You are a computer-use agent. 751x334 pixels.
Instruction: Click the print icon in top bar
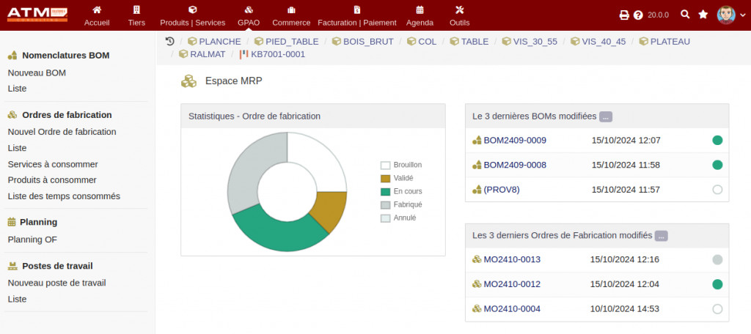click(x=624, y=15)
